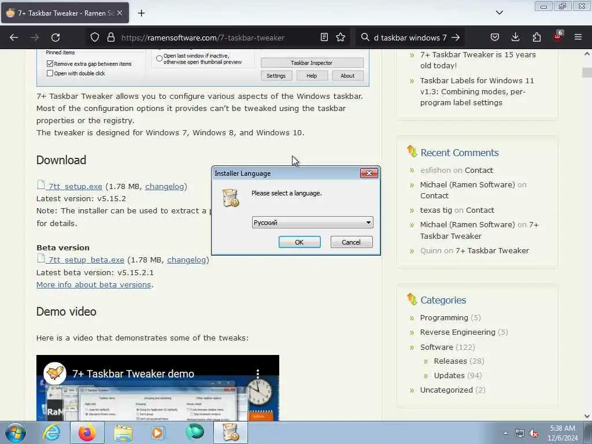Click the Help button in screenshot
The width and height of the screenshot is (592, 444).
click(x=312, y=76)
